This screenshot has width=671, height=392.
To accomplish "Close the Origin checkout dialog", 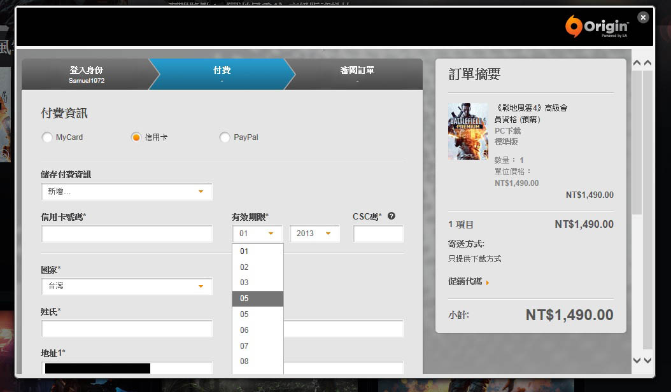I will (x=643, y=18).
